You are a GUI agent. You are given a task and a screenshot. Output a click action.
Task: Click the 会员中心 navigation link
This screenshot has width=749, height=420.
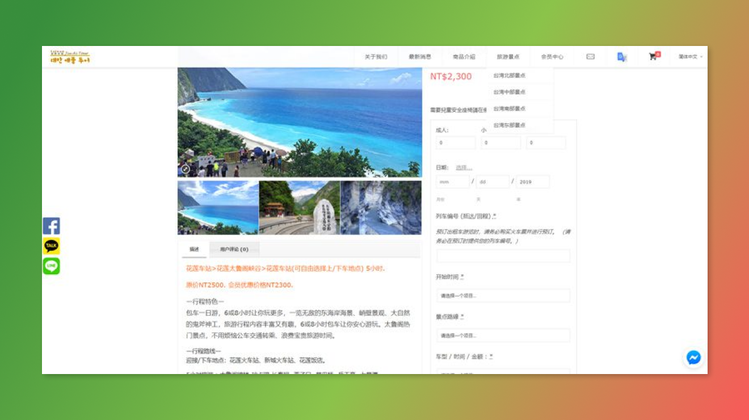click(552, 57)
